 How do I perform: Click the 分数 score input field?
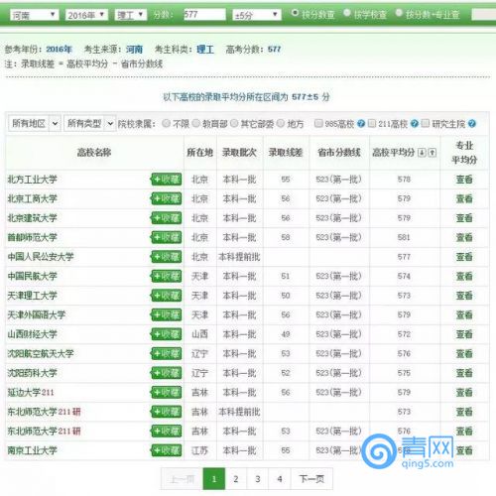coord(204,15)
